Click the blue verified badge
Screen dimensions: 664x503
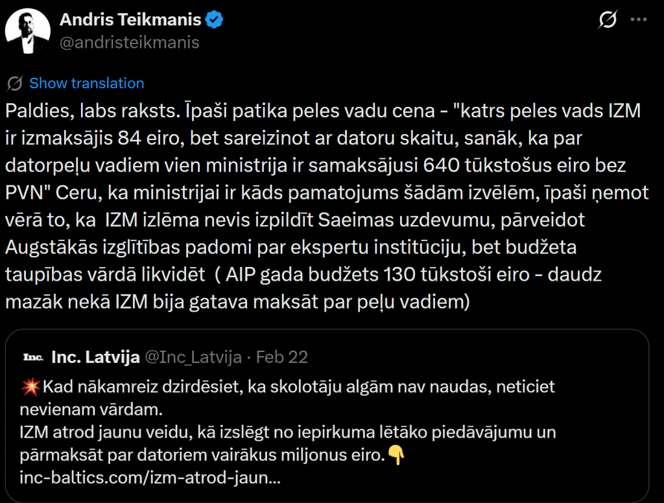[215, 20]
